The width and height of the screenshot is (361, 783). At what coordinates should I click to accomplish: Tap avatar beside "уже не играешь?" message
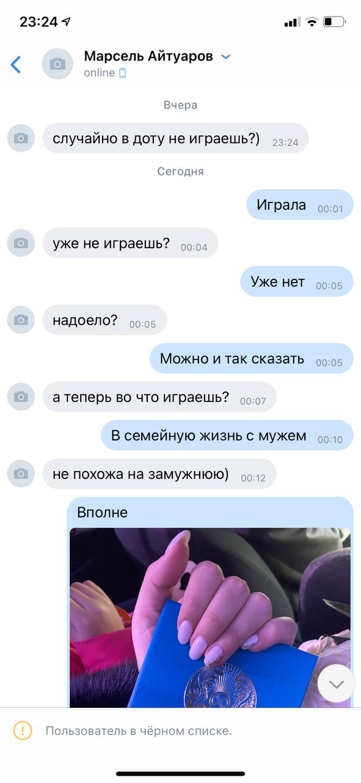21,243
